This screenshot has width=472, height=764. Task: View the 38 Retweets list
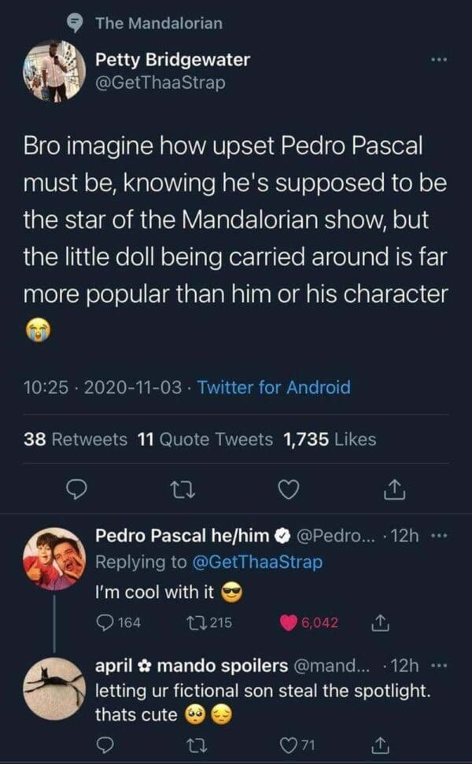point(75,440)
